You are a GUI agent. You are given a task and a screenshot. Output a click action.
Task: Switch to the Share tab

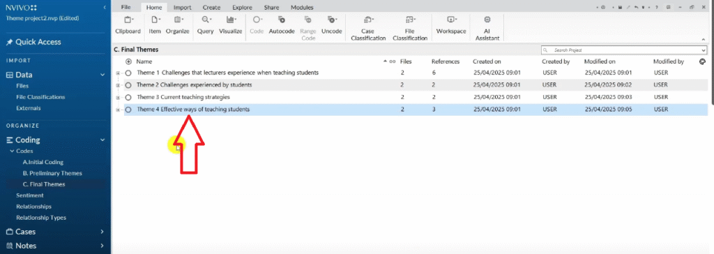(x=271, y=7)
